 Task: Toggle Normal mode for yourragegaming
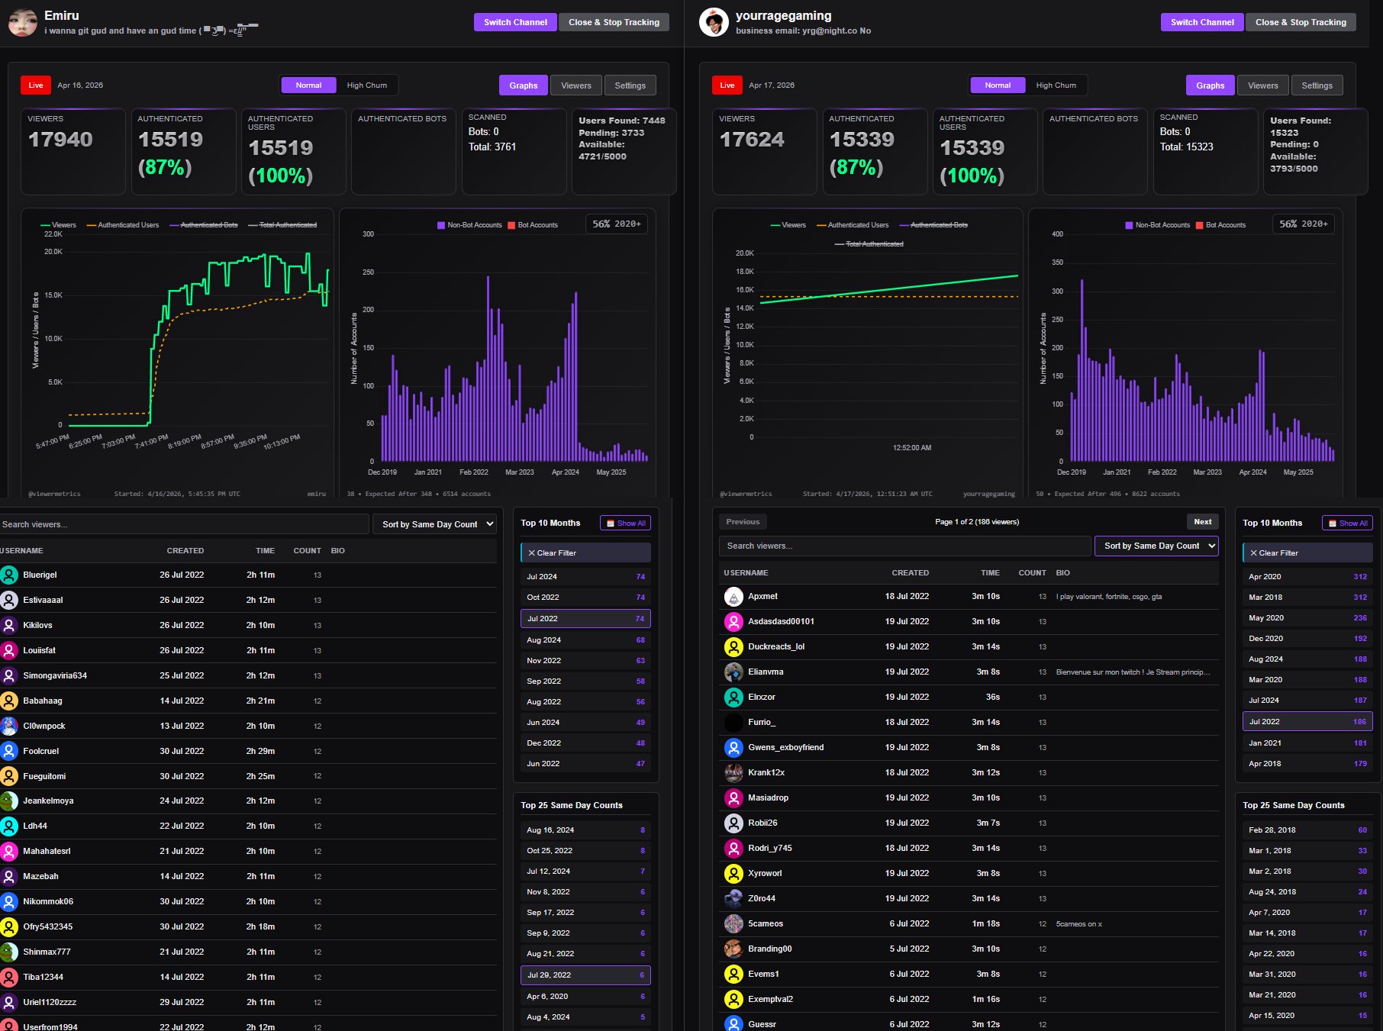[998, 85]
